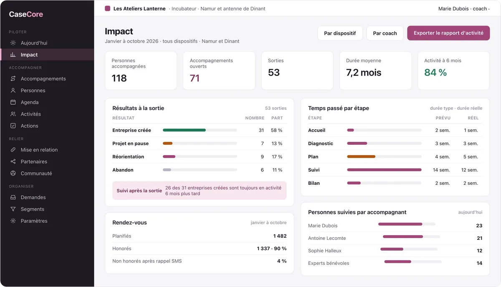Viewport: 501px width, 287px height.
Task: Click the Personnes person icon
Action: point(13,91)
